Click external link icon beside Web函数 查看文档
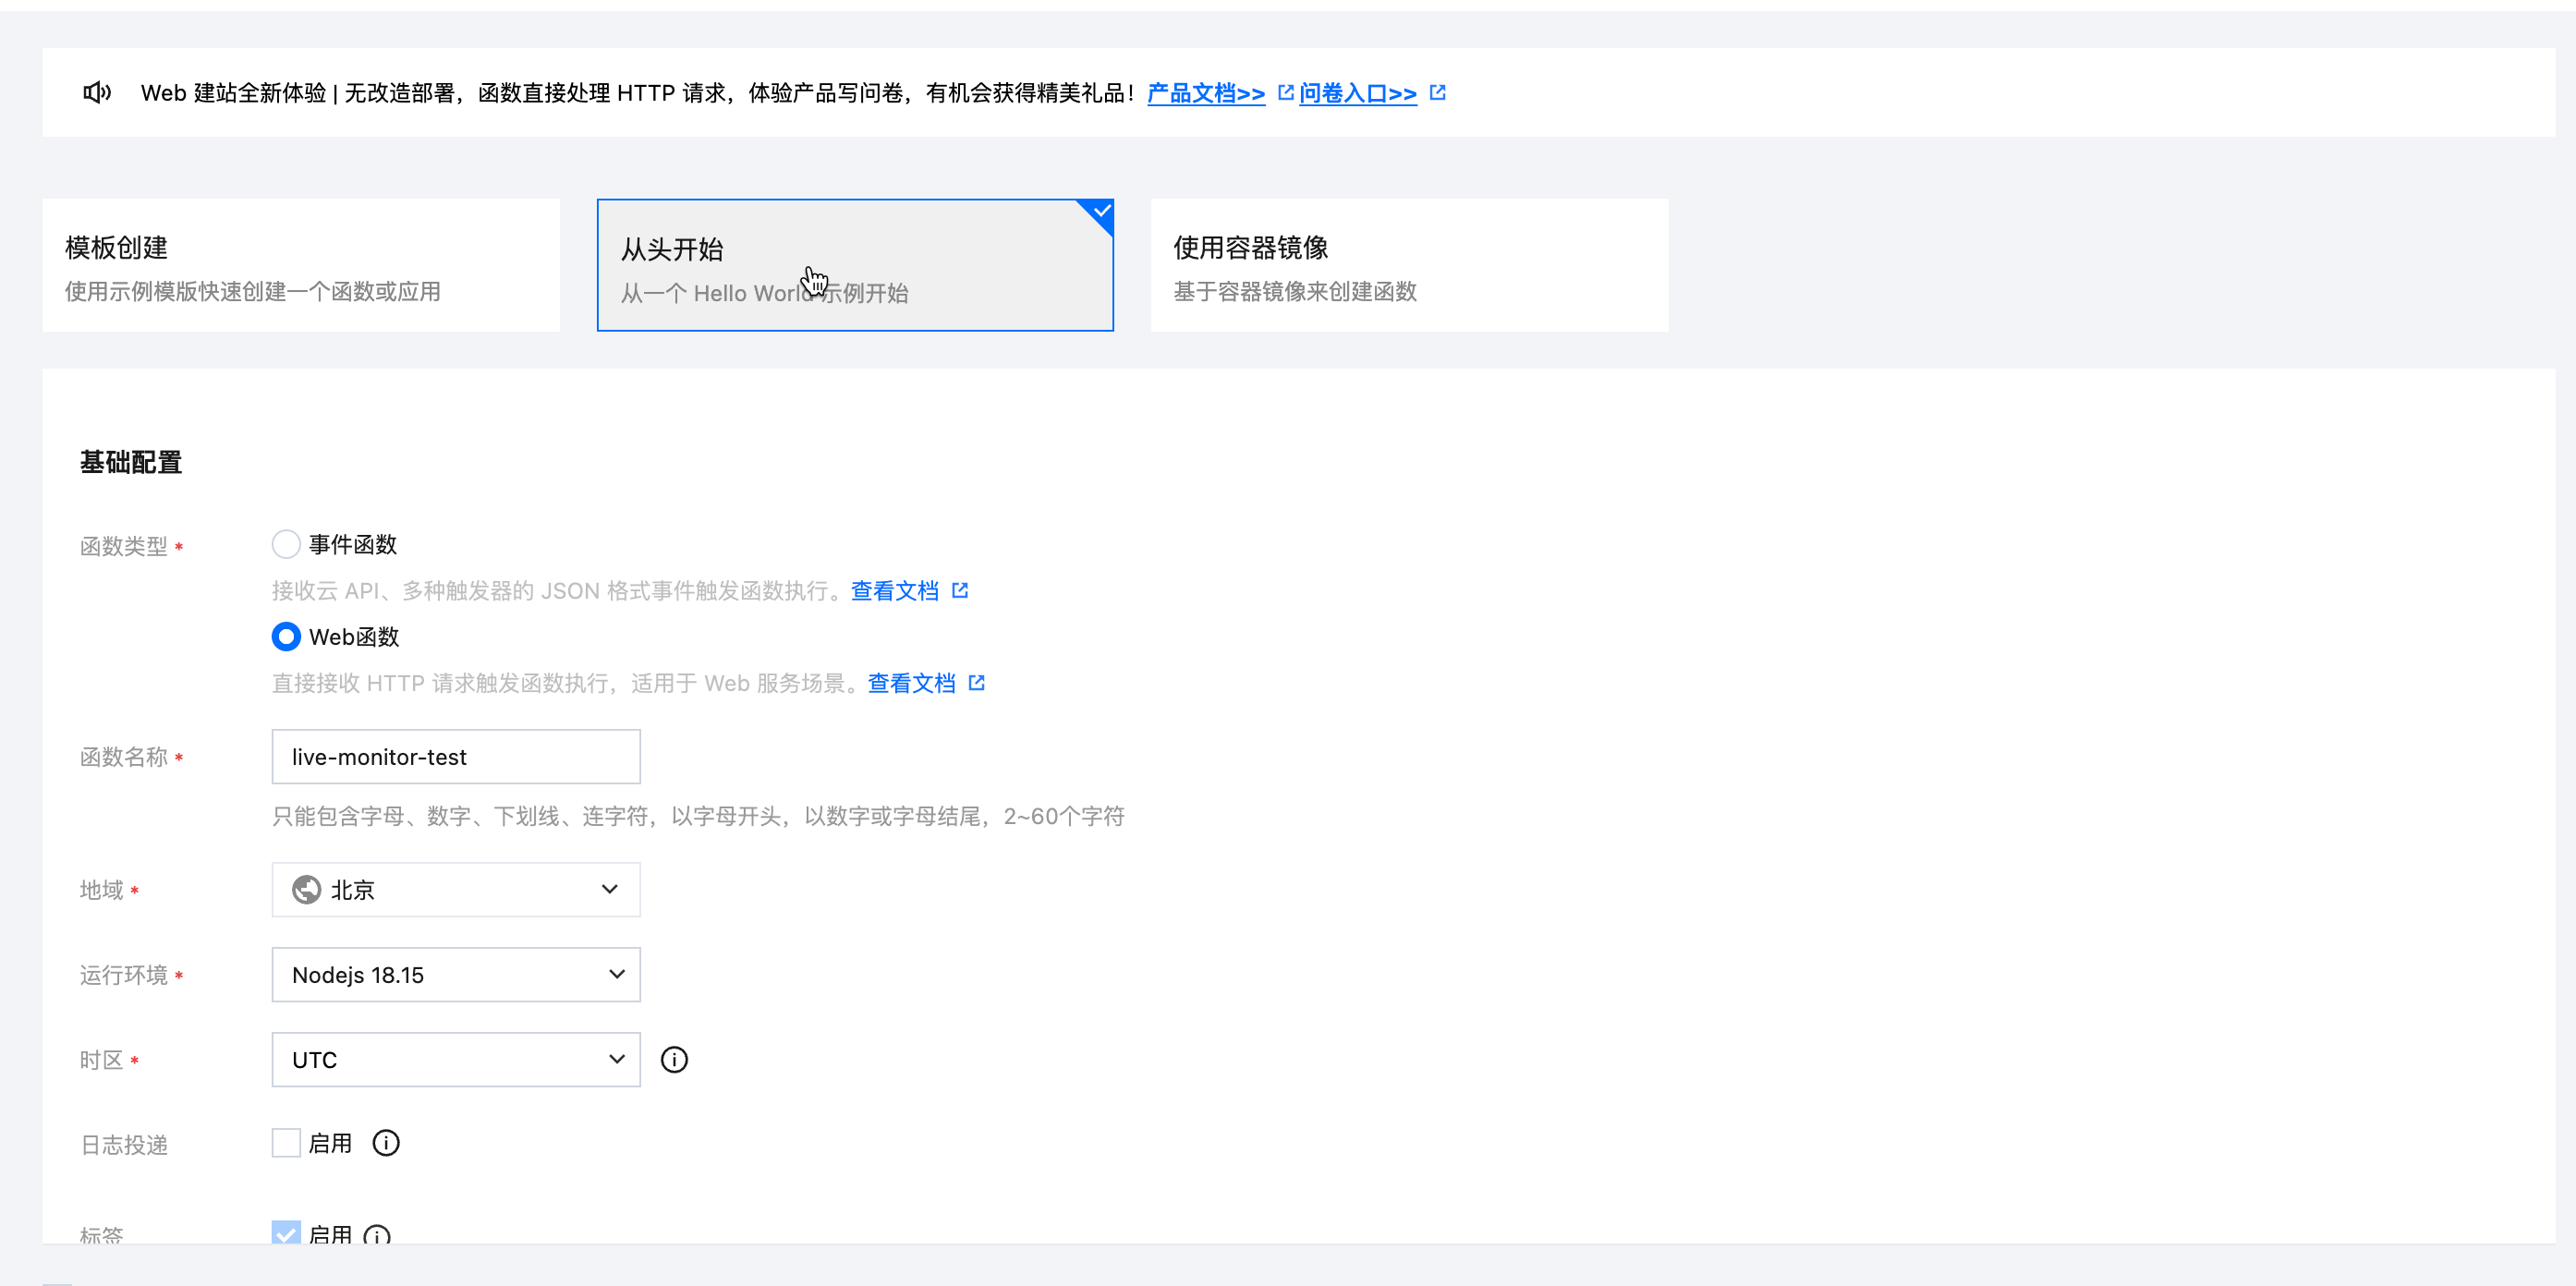The image size is (2576, 1286). 977,683
